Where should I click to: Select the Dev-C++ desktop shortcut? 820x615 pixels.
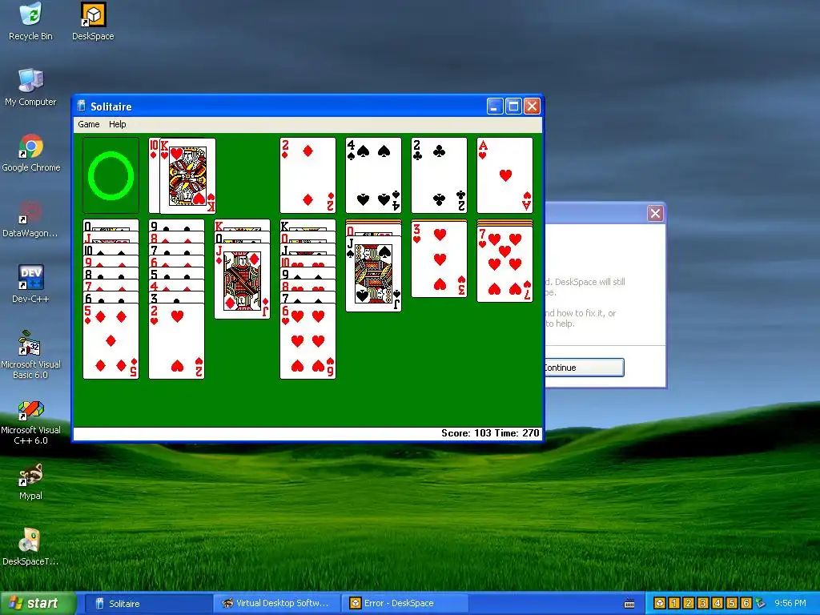(x=30, y=284)
